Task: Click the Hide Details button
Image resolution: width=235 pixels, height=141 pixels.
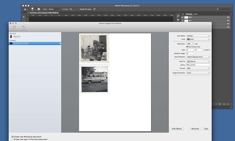Action: point(177,128)
